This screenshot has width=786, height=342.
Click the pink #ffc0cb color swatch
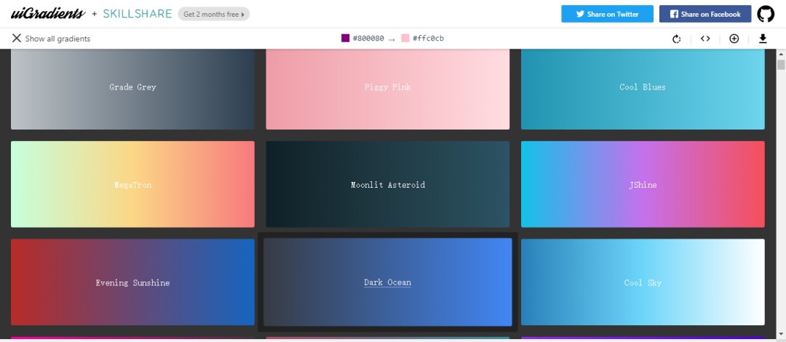[405, 38]
